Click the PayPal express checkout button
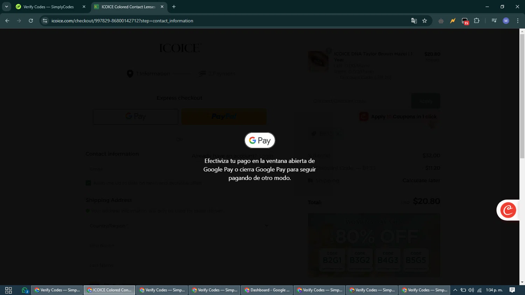The width and height of the screenshot is (525, 295). click(224, 116)
